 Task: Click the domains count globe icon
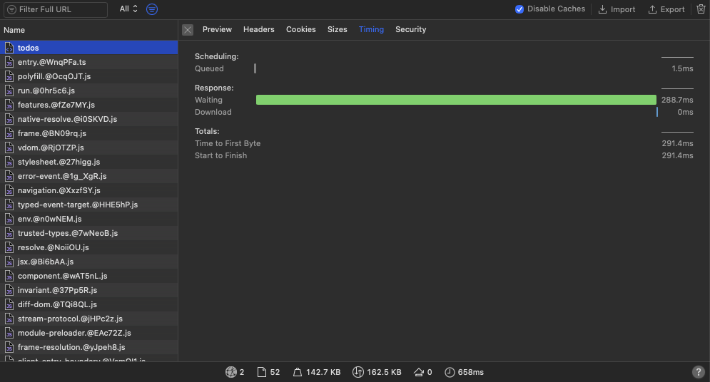231,372
